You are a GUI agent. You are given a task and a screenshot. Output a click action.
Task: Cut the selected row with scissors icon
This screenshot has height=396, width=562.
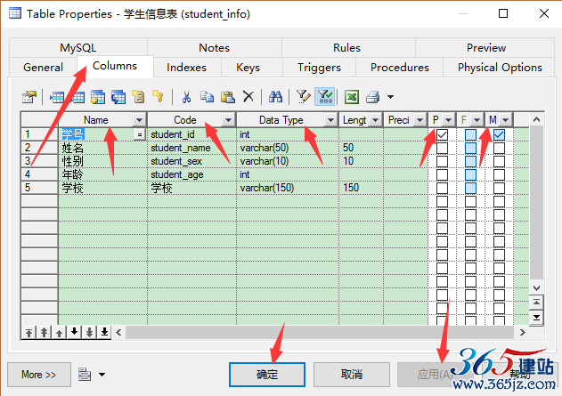186,97
